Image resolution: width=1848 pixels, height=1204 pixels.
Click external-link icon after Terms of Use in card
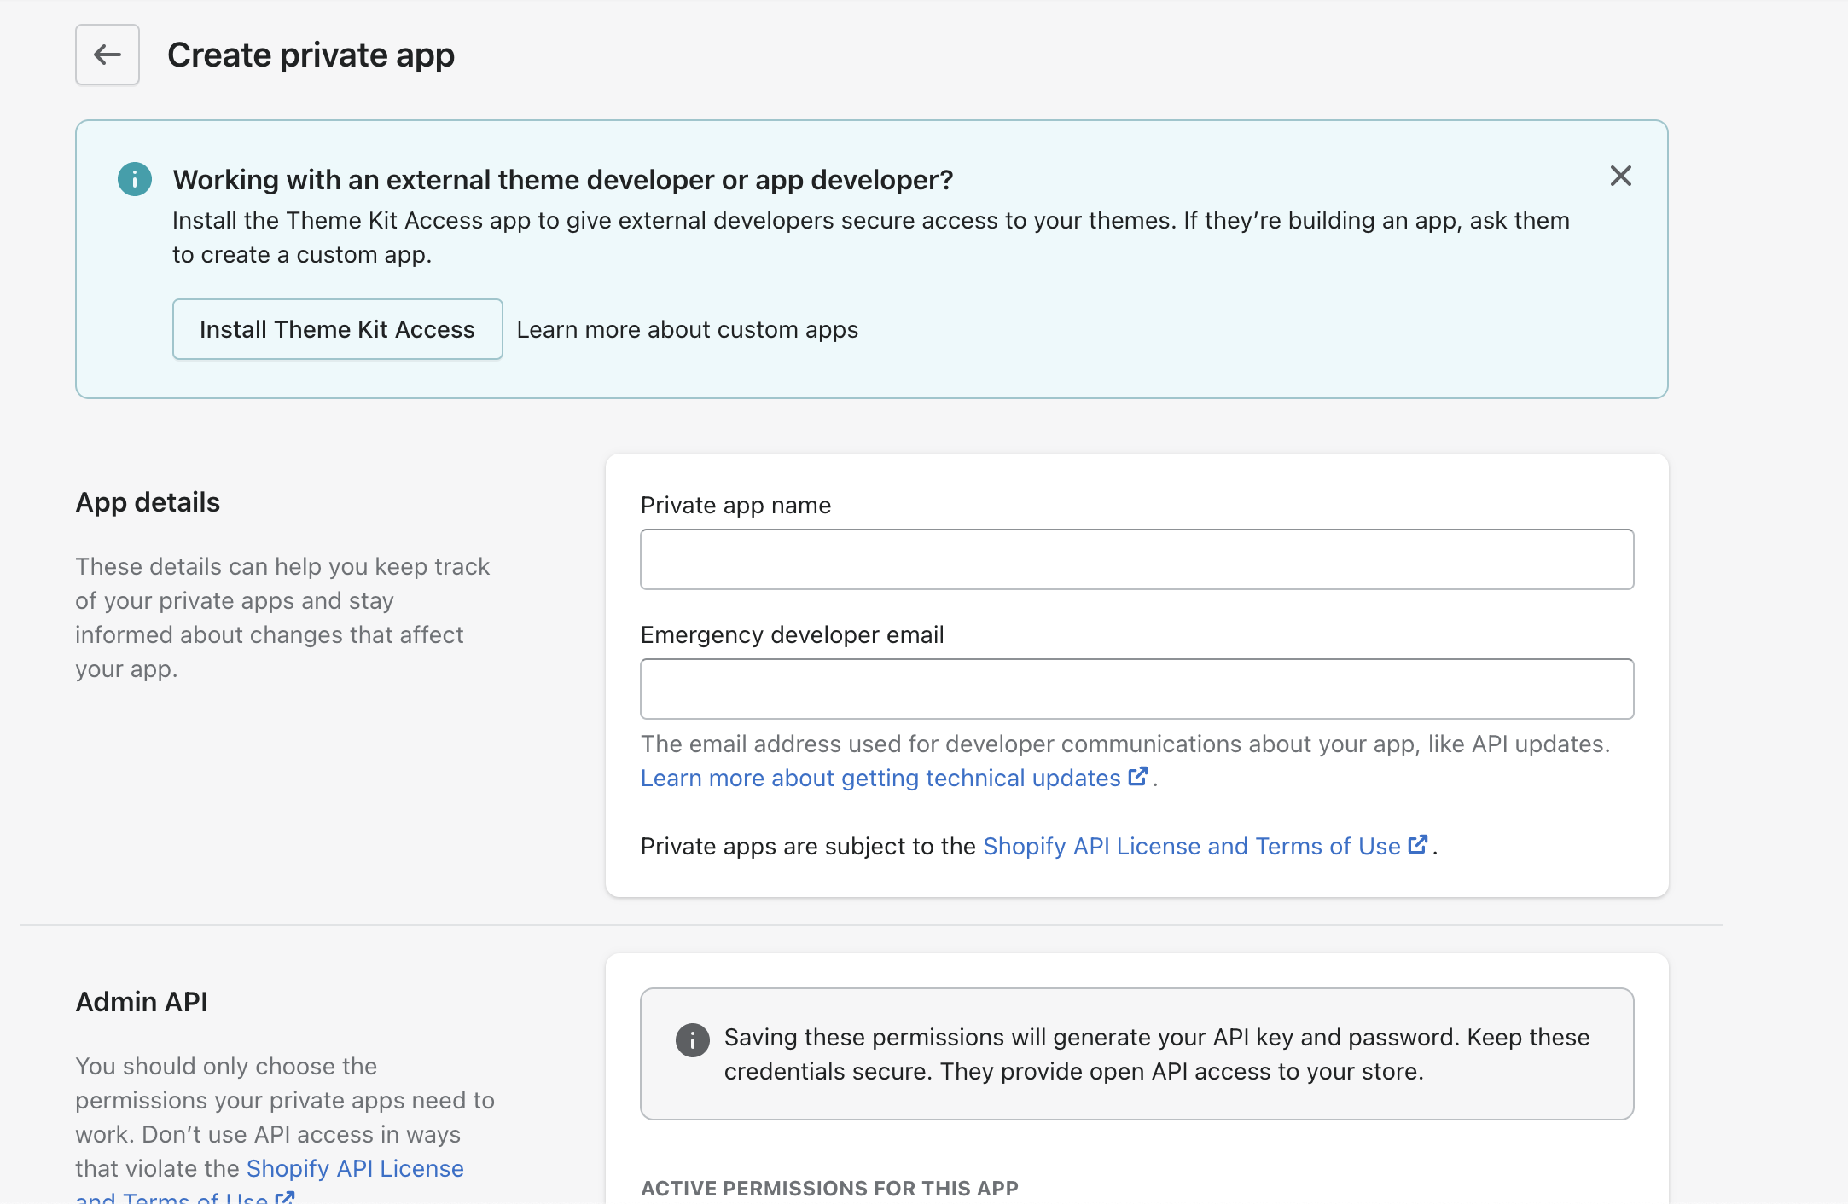click(x=1417, y=845)
